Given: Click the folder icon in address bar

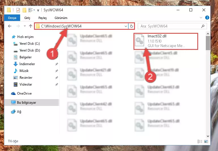Looking at the screenshot, I should click(x=38, y=26).
